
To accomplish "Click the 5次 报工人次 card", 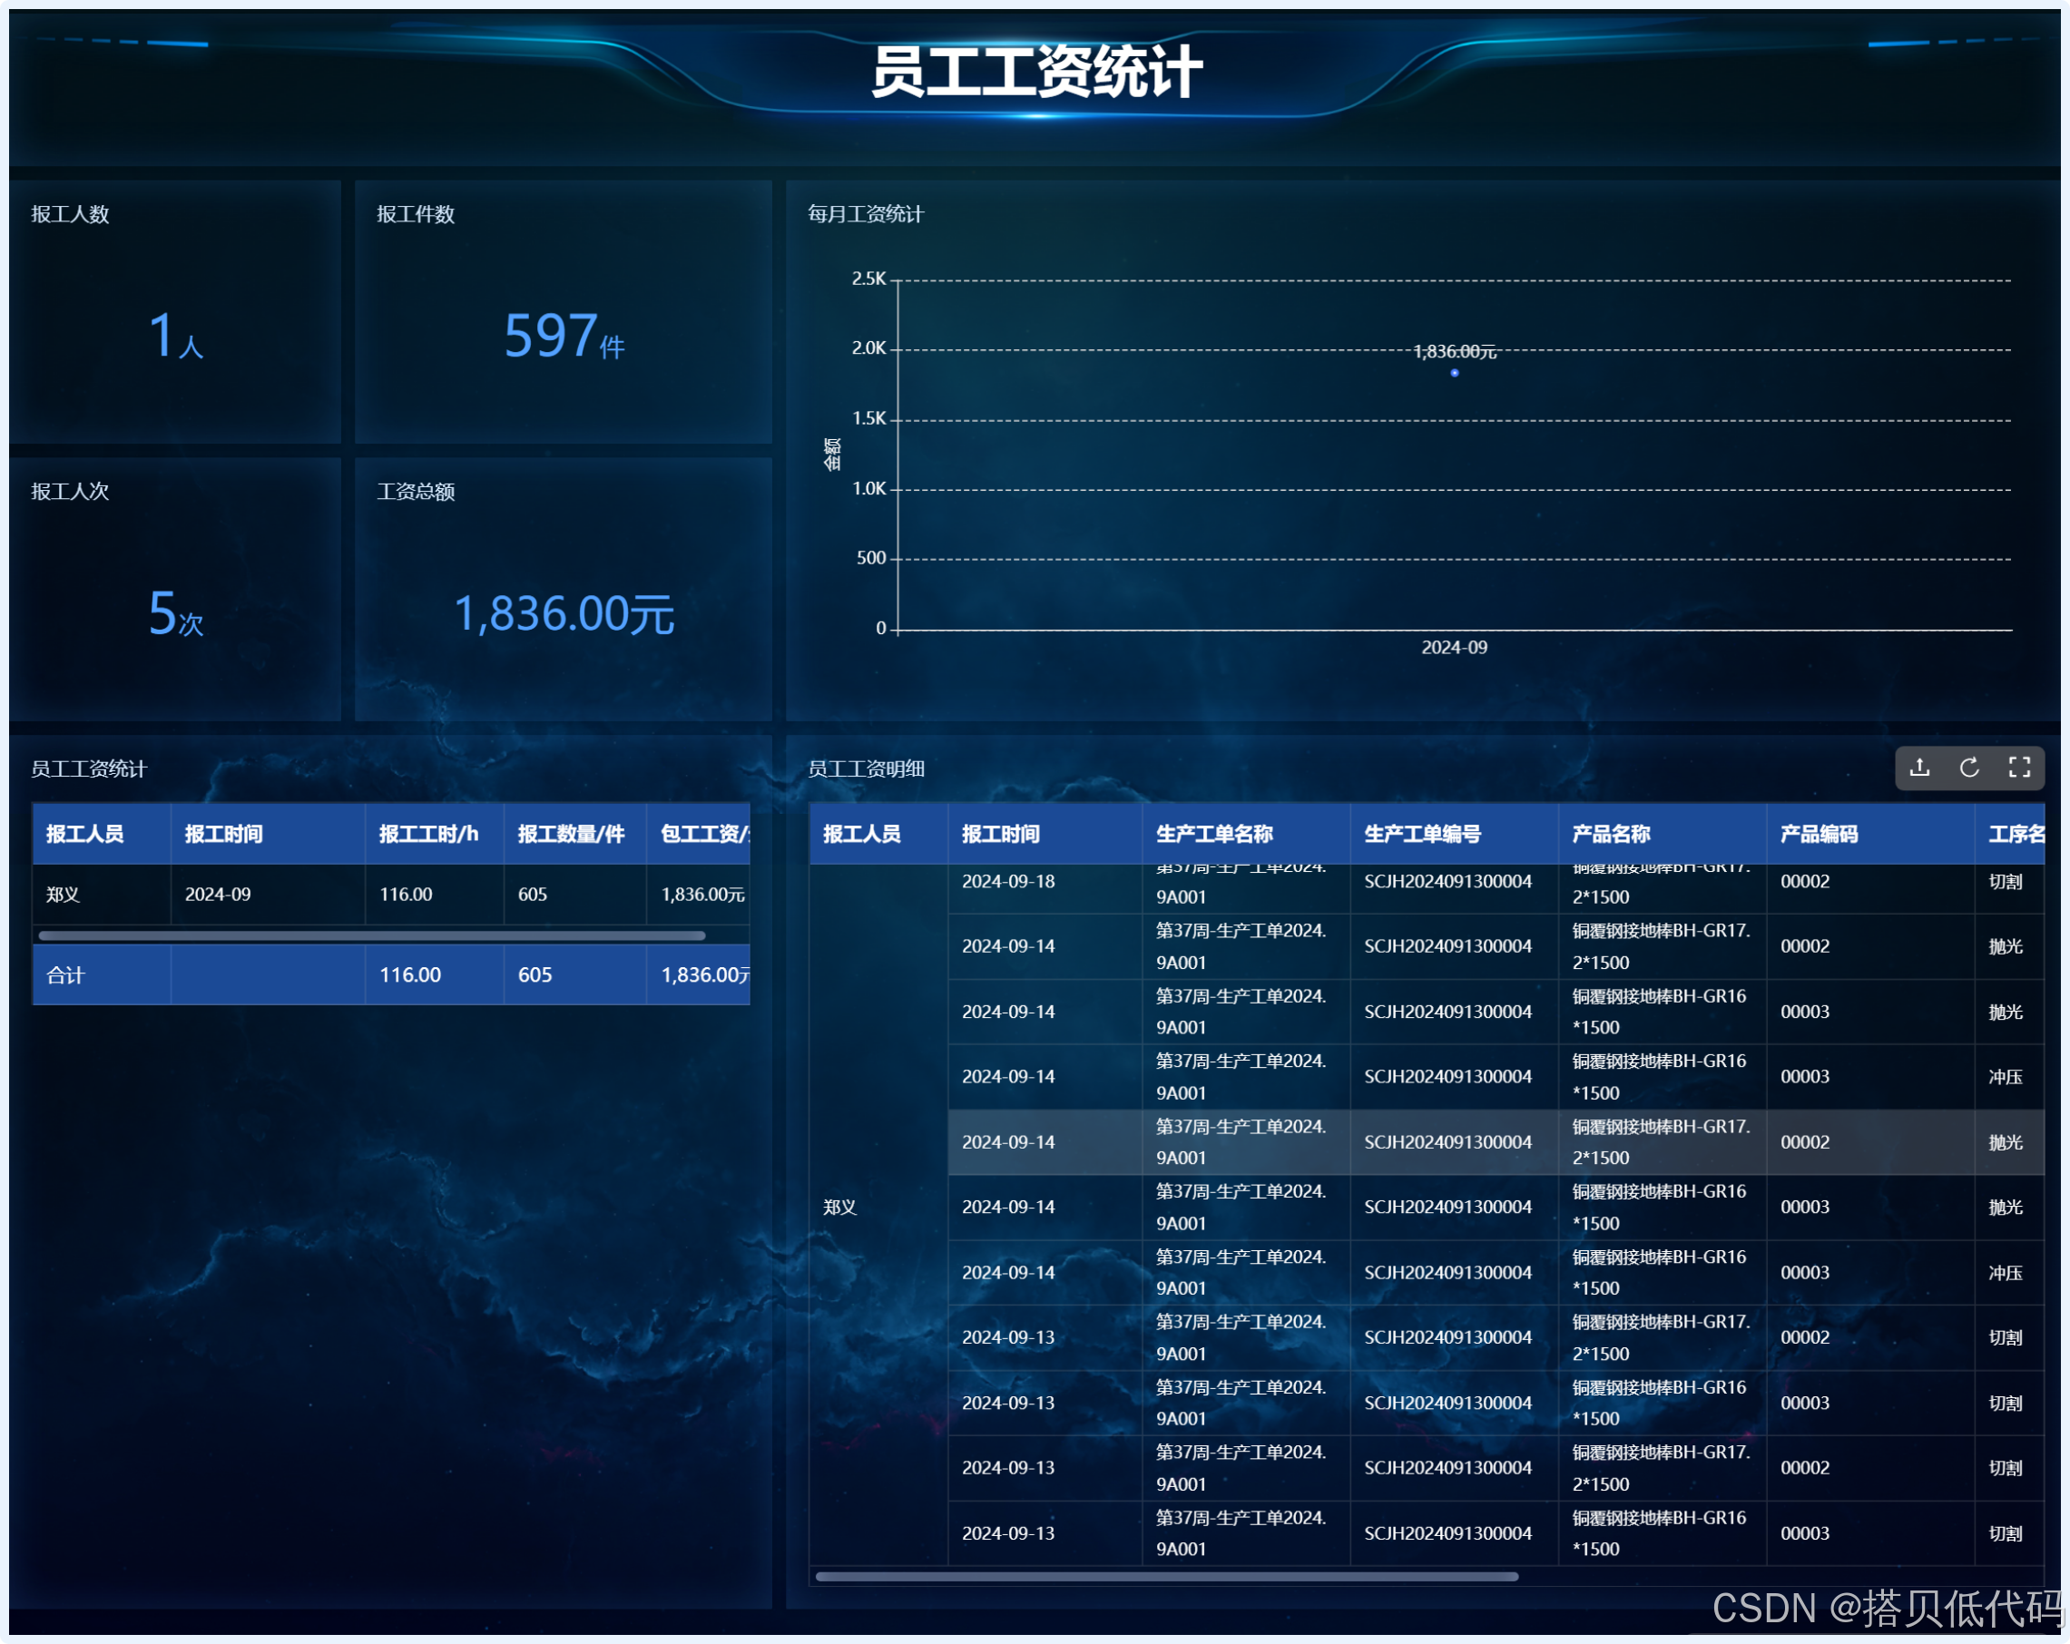I will click(x=176, y=614).
